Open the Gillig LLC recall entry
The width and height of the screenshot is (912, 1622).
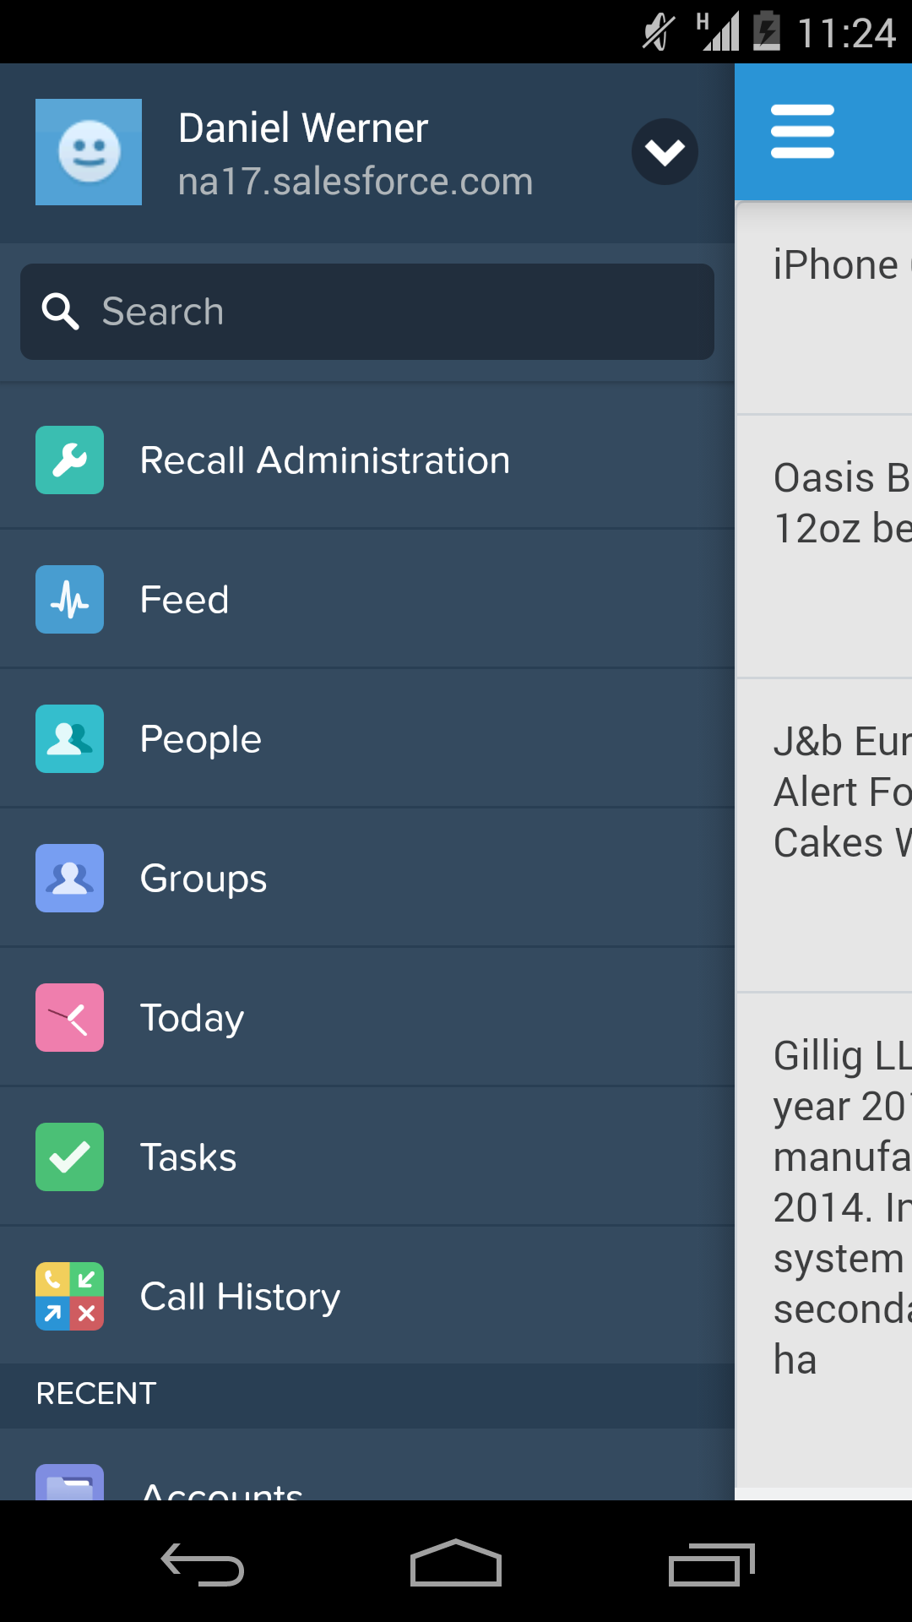pos(824,1240)
